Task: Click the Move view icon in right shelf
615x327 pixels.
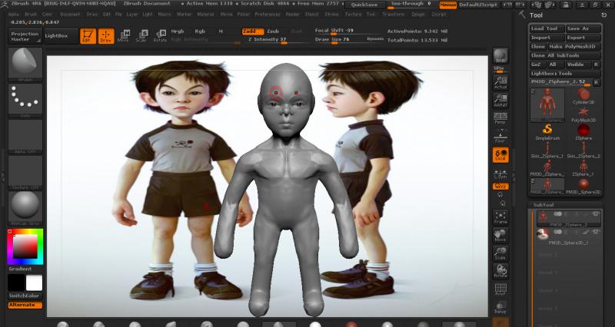Action: (500, 236)
